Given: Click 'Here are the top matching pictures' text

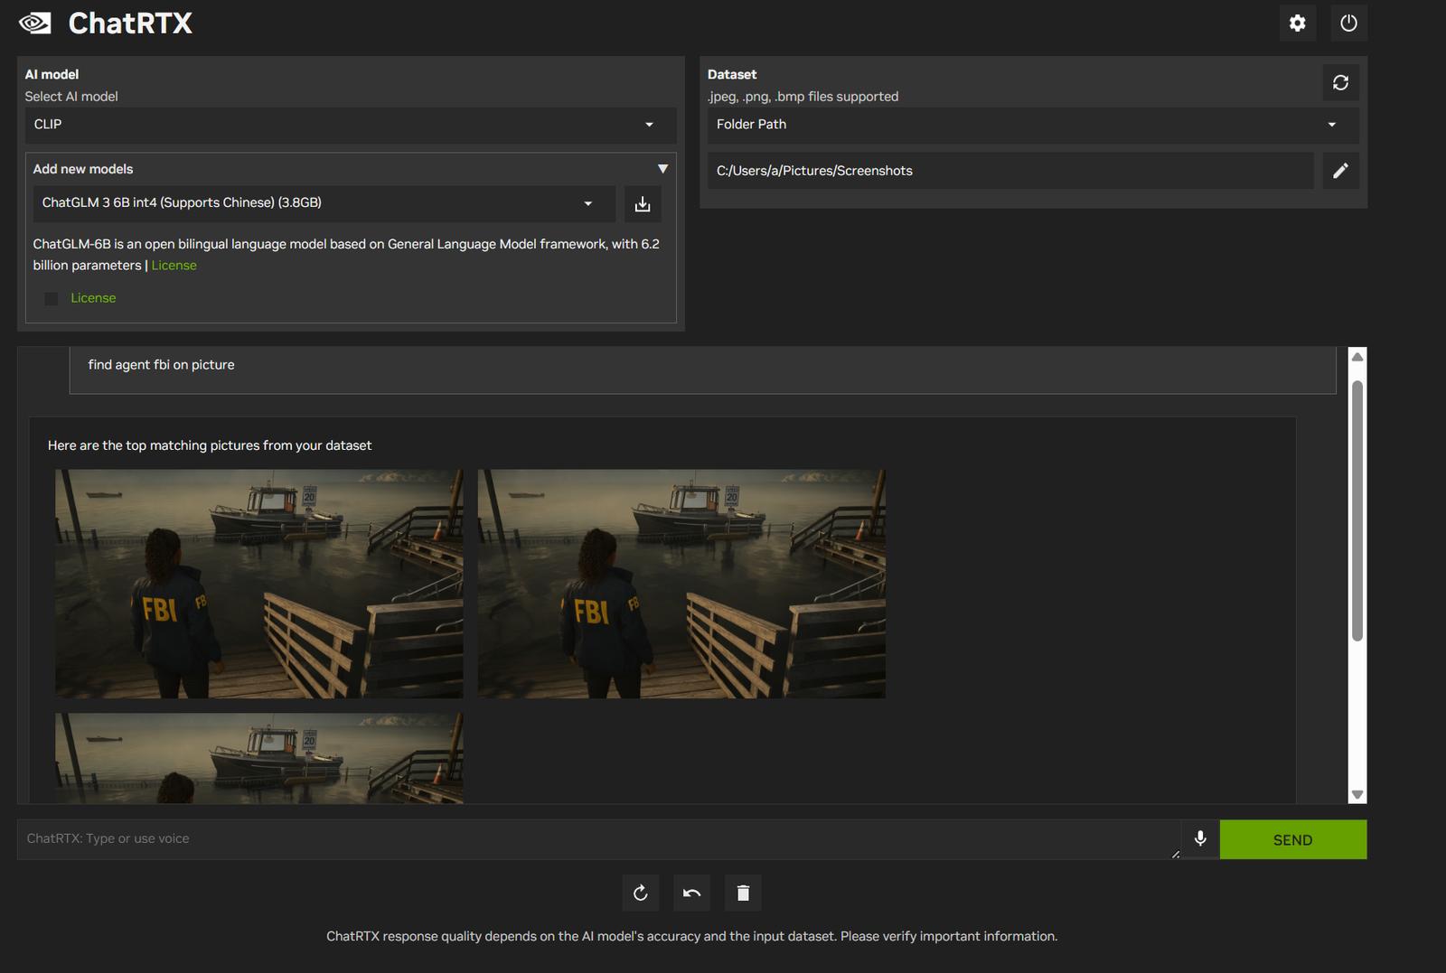Looking at the screenshot, I should tap(210, 445).
